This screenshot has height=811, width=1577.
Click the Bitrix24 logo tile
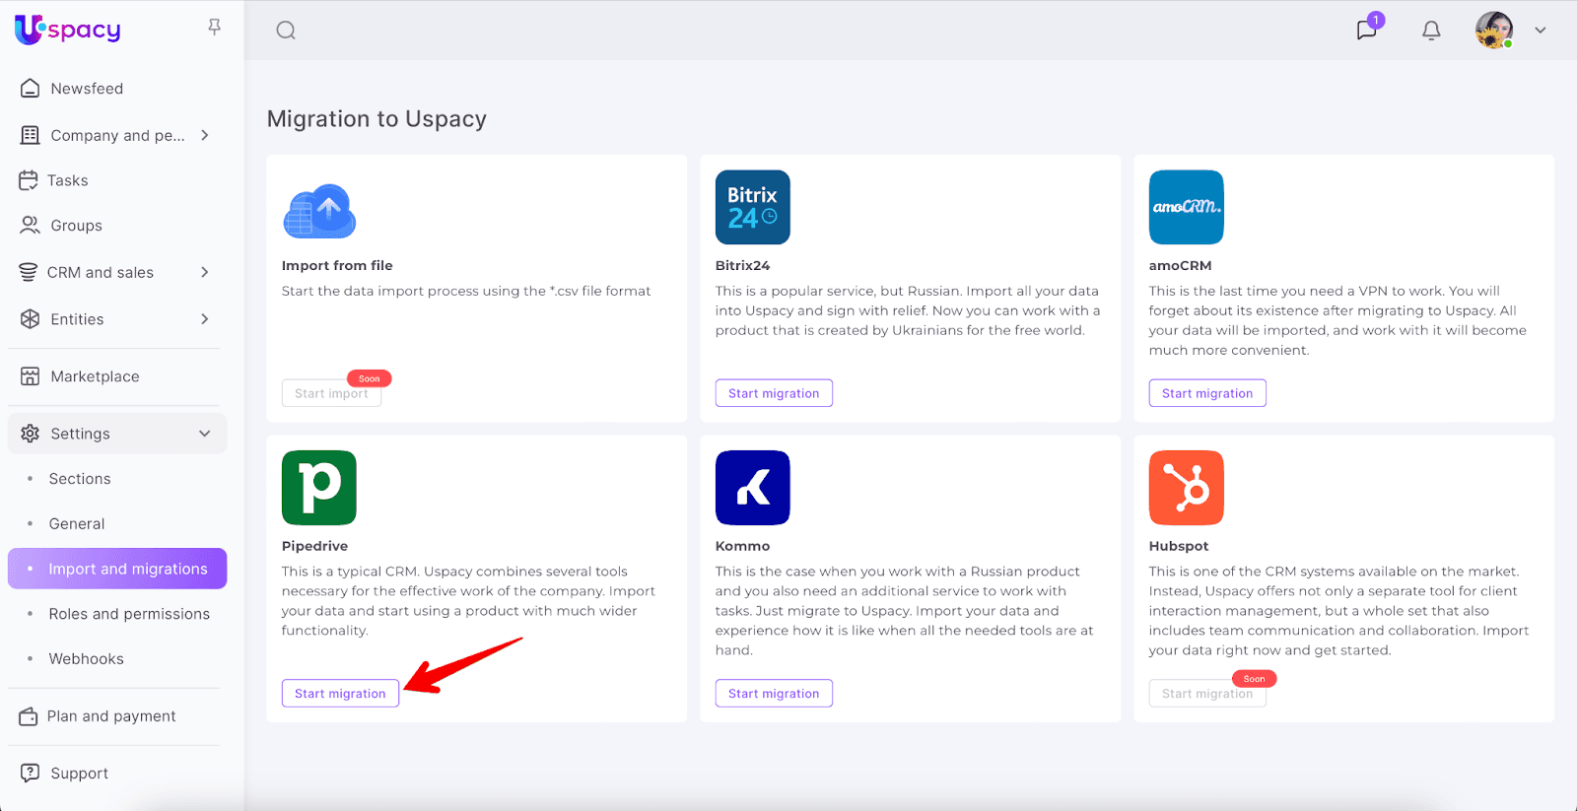click(x=752, y=207)
